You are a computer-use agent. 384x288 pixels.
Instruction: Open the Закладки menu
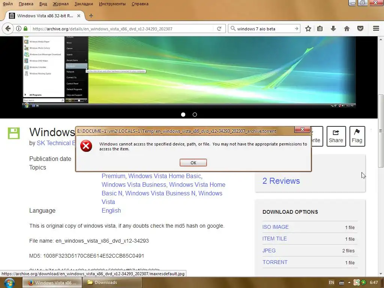[84, 4]
